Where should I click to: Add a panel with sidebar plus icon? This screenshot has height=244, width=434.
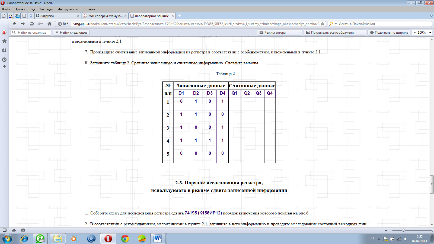pyautogui.click(x=4, y=67)
